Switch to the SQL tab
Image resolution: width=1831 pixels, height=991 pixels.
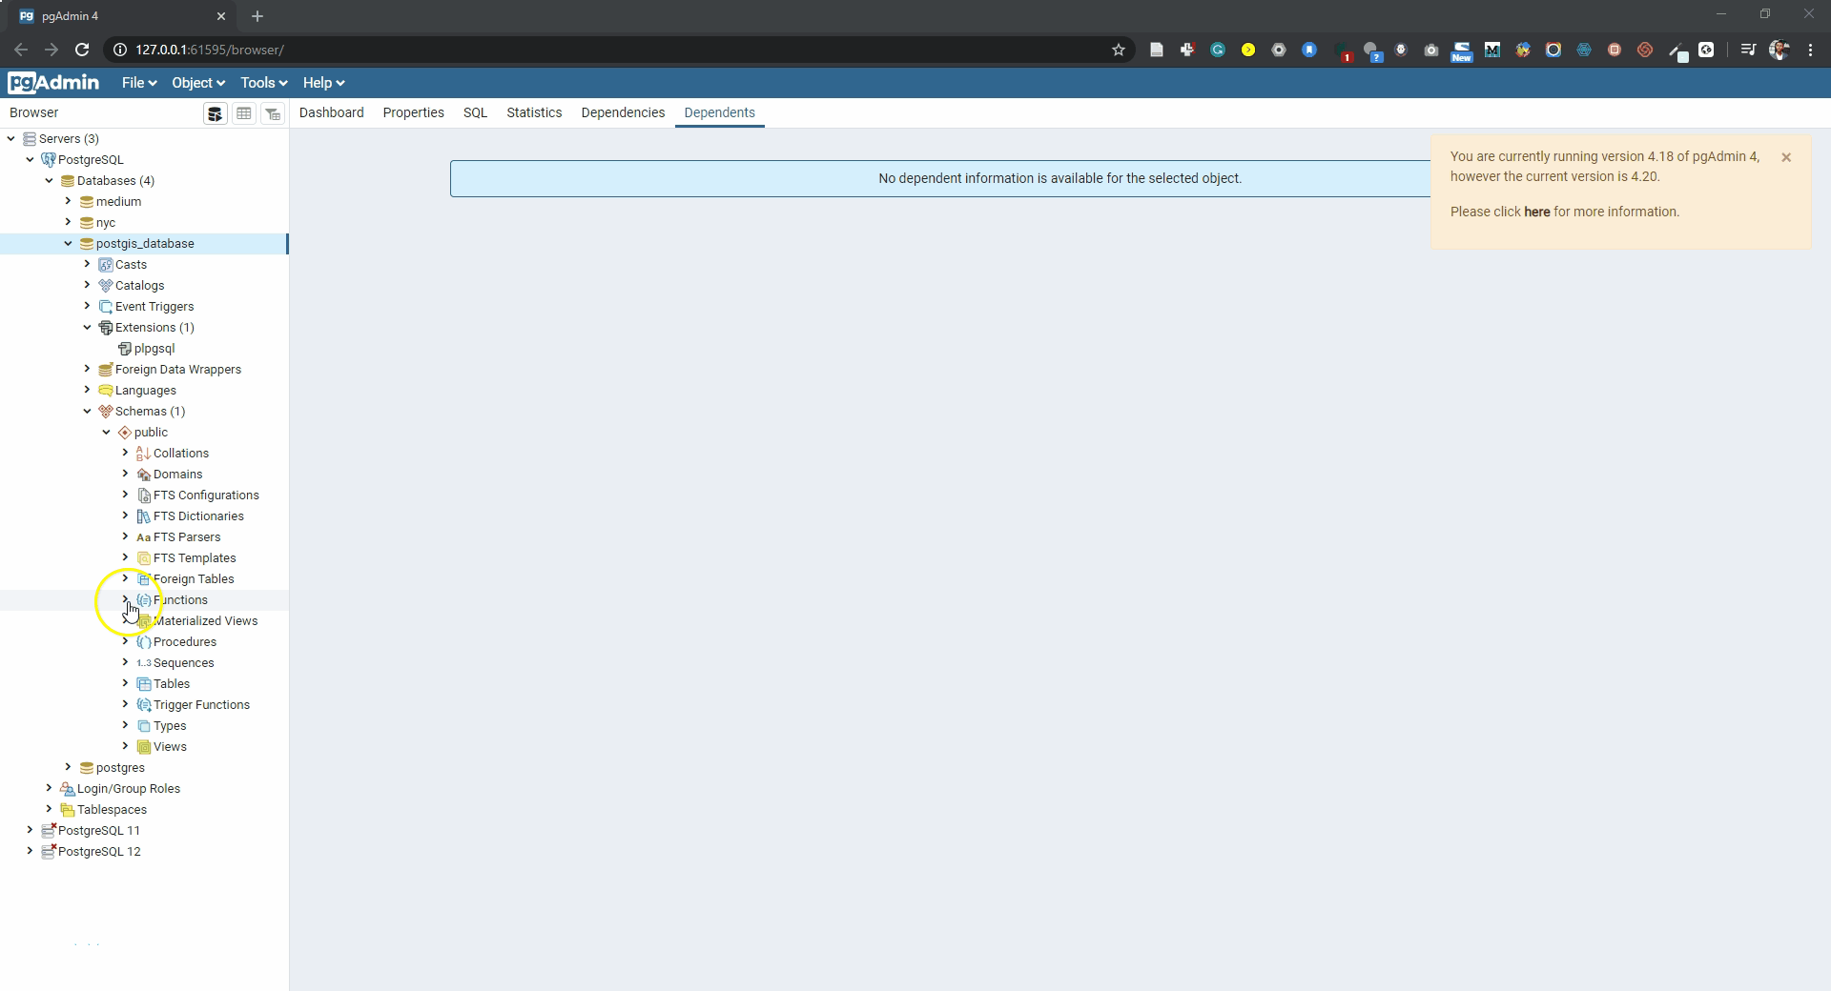coord(476,112)
